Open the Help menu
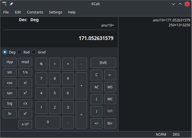 72,12
